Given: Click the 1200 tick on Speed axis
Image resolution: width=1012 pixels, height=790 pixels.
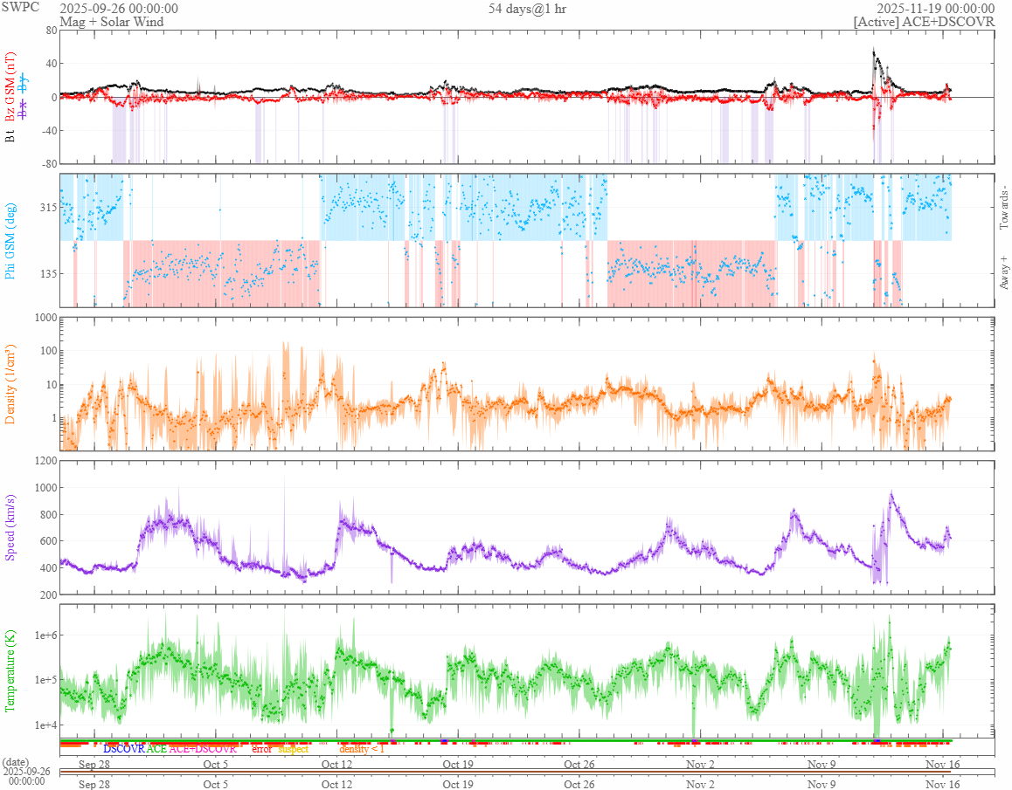Looking at the screenshot, I should (x=45, y=461).
